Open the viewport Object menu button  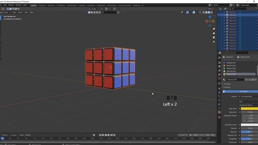coord(32,12)
